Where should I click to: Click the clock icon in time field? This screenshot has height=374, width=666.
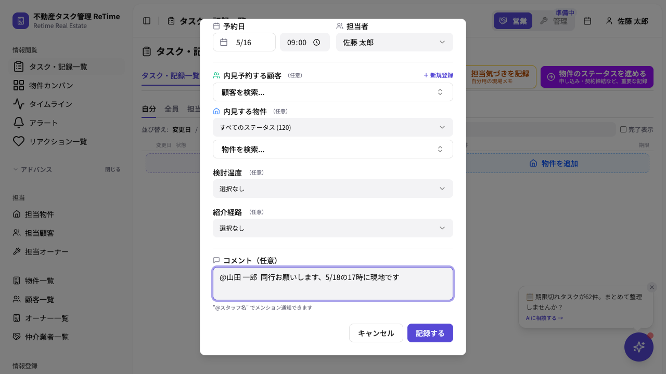coord(316,43)
